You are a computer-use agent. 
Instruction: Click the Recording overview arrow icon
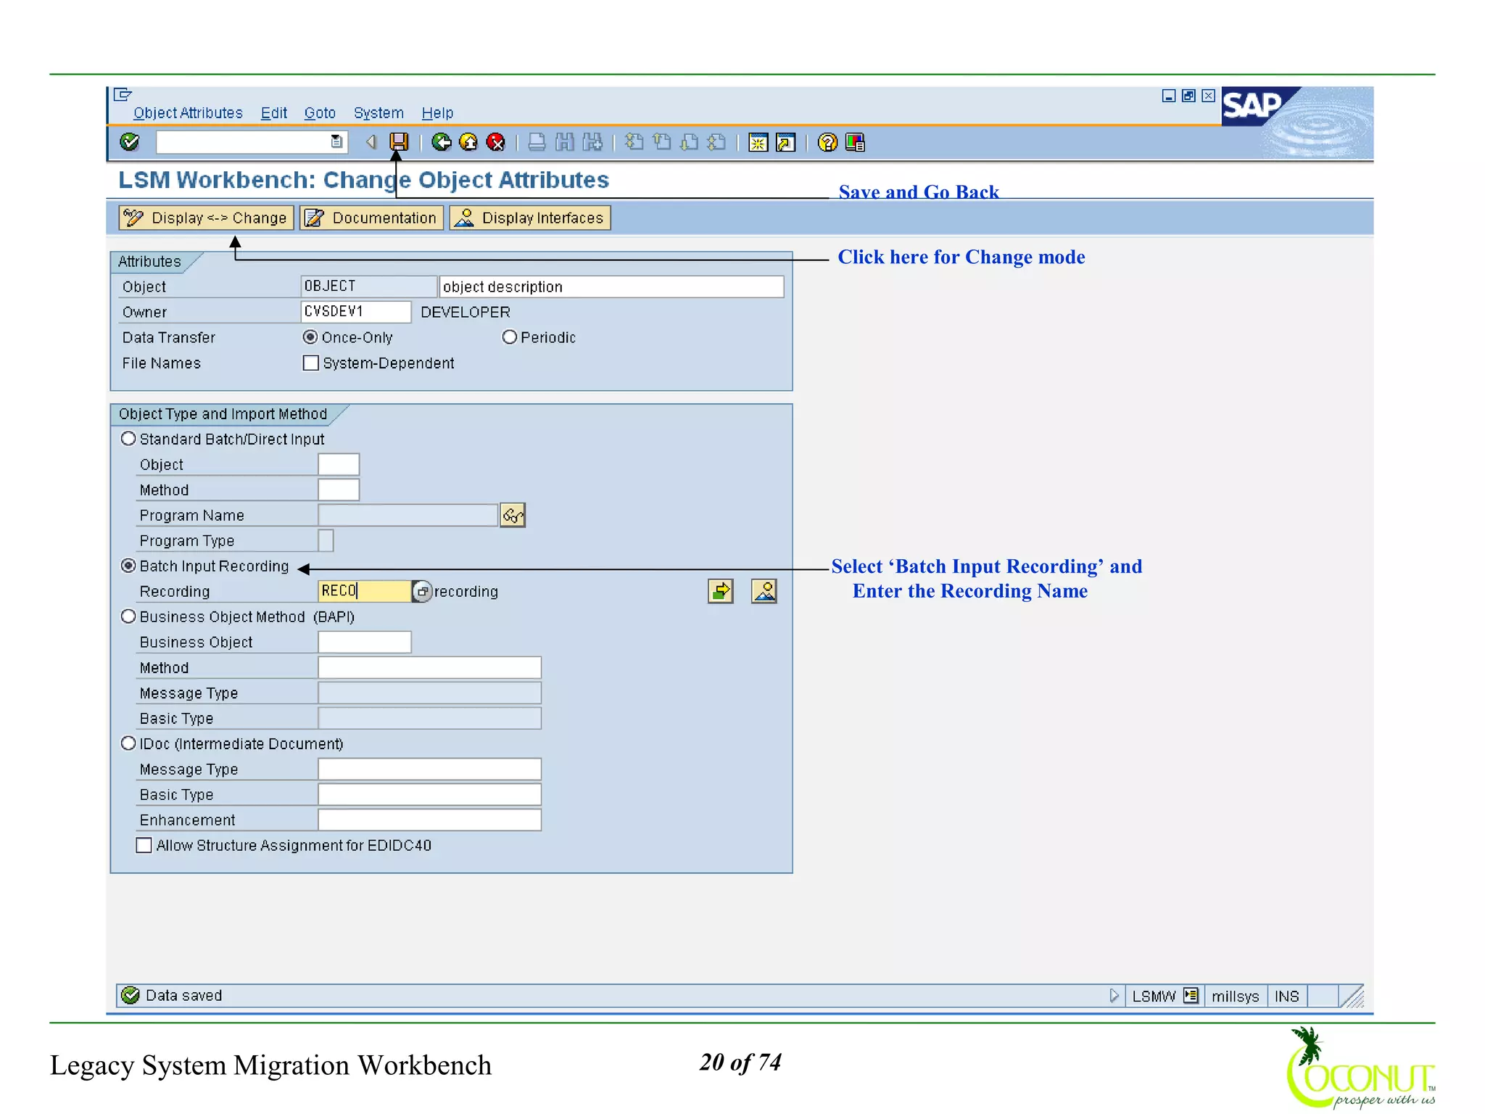pos(721,591)
